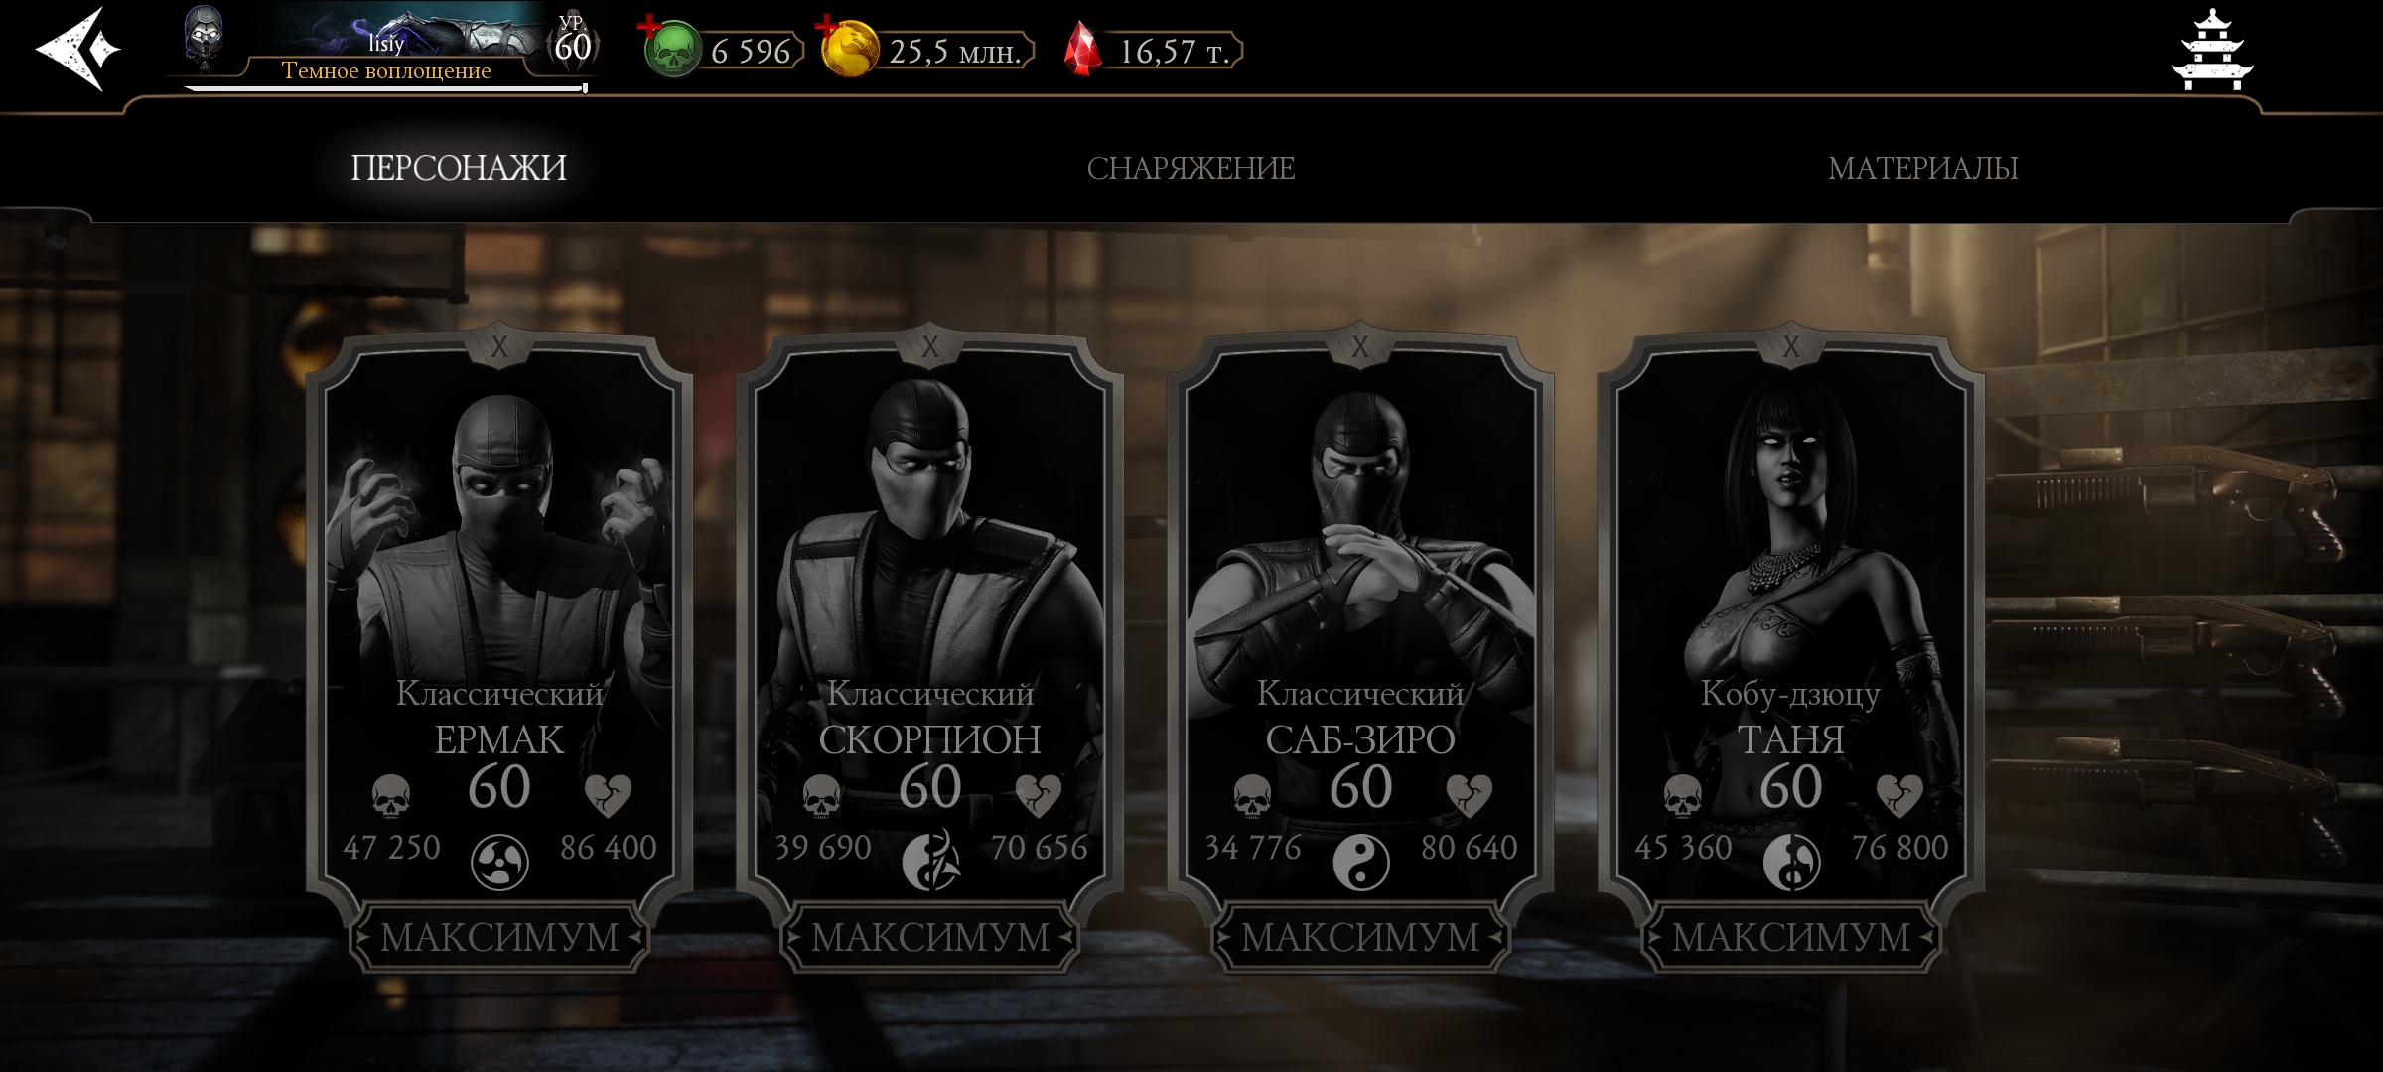Tap Scorpion's class emblem icon
The width and height of the screenshot is (2383, 1072).
click(930, 860)
